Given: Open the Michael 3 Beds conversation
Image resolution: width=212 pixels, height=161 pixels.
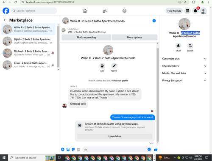Looking at the screenshot, I should [28, 53].
